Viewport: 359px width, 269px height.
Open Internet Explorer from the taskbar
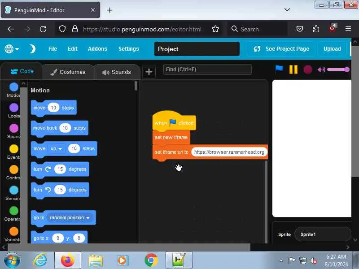coord(40,260)
